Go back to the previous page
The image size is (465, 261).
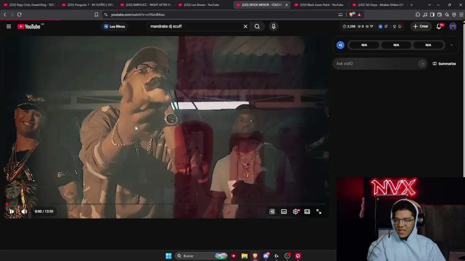[5, 14]
